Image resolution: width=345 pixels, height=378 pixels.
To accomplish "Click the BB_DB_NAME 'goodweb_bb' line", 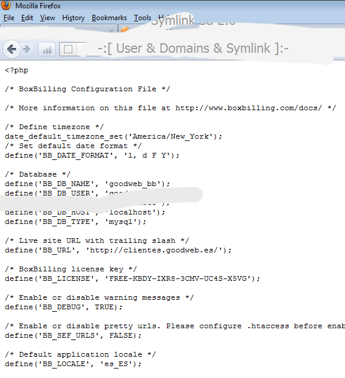I will click(x=87, y=184).
